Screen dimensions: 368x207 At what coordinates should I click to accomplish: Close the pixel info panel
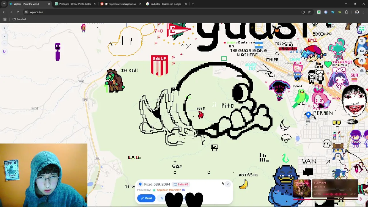227,184
